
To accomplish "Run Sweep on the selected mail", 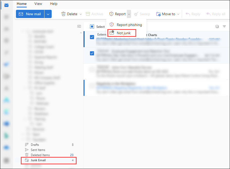I will (x=142, y=14).
